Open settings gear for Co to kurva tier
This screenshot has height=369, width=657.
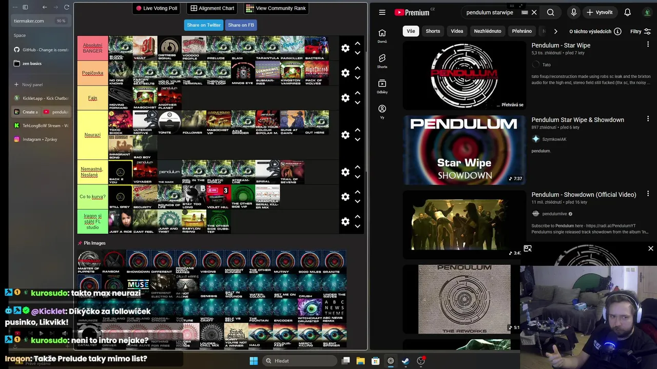345,196
